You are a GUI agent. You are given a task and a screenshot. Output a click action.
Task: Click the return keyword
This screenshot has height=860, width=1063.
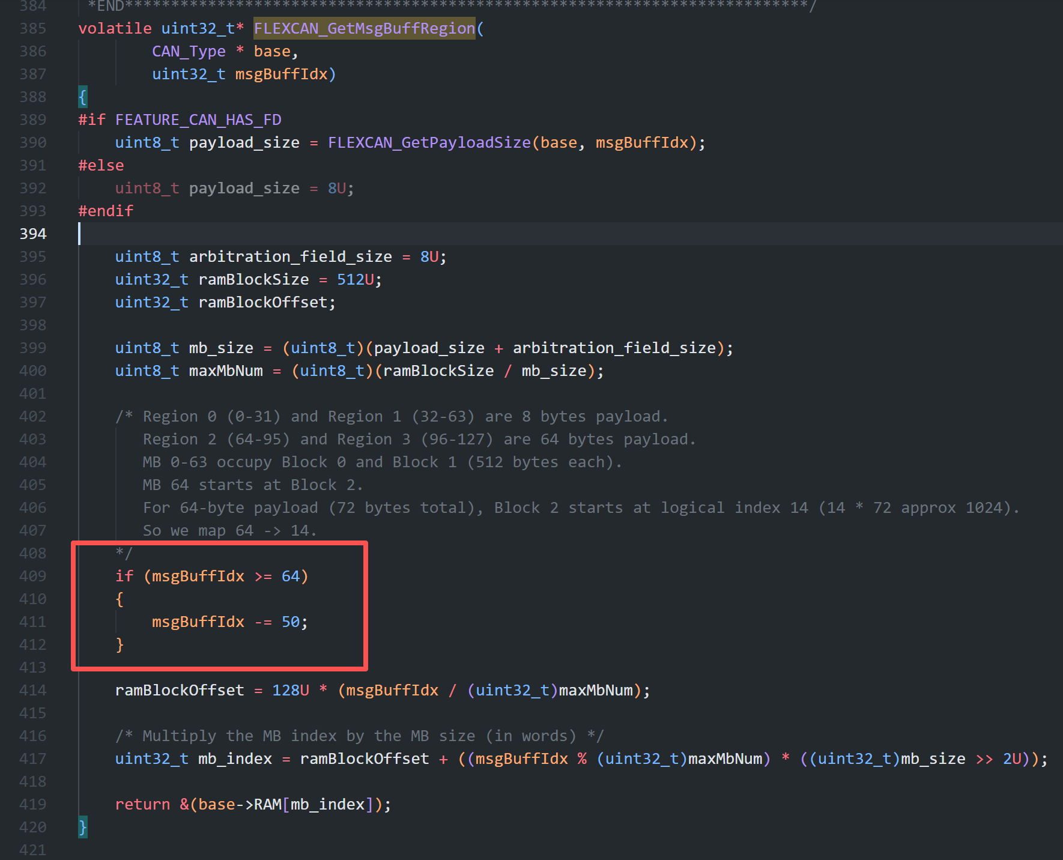[142, 804]
